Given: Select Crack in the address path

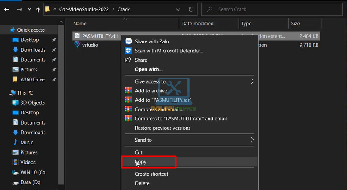Looking at the screenshot, I should 124,9.
